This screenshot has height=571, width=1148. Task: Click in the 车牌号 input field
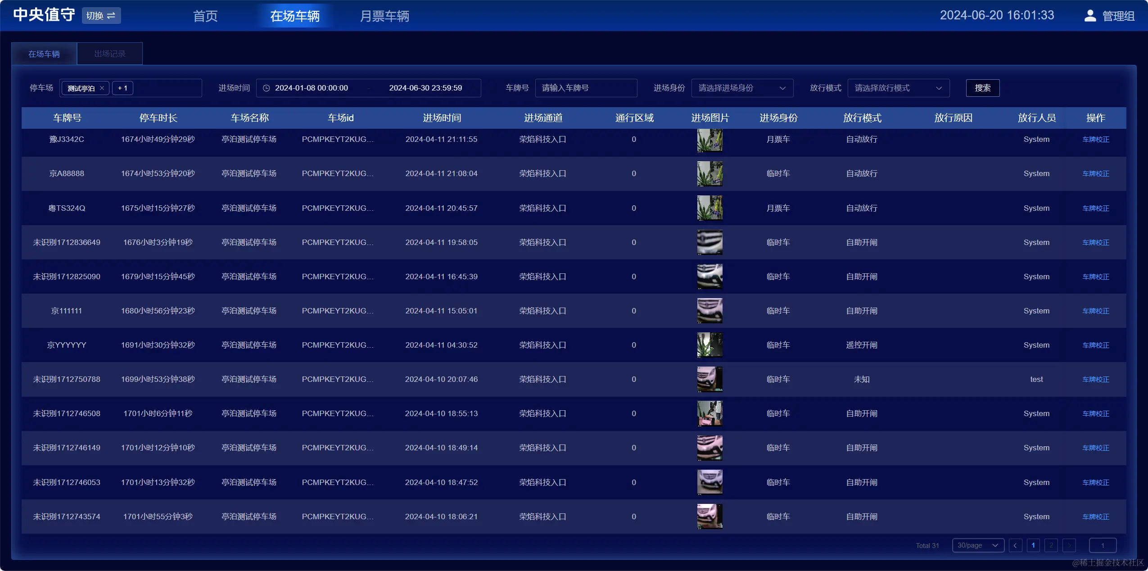(586, 88)
